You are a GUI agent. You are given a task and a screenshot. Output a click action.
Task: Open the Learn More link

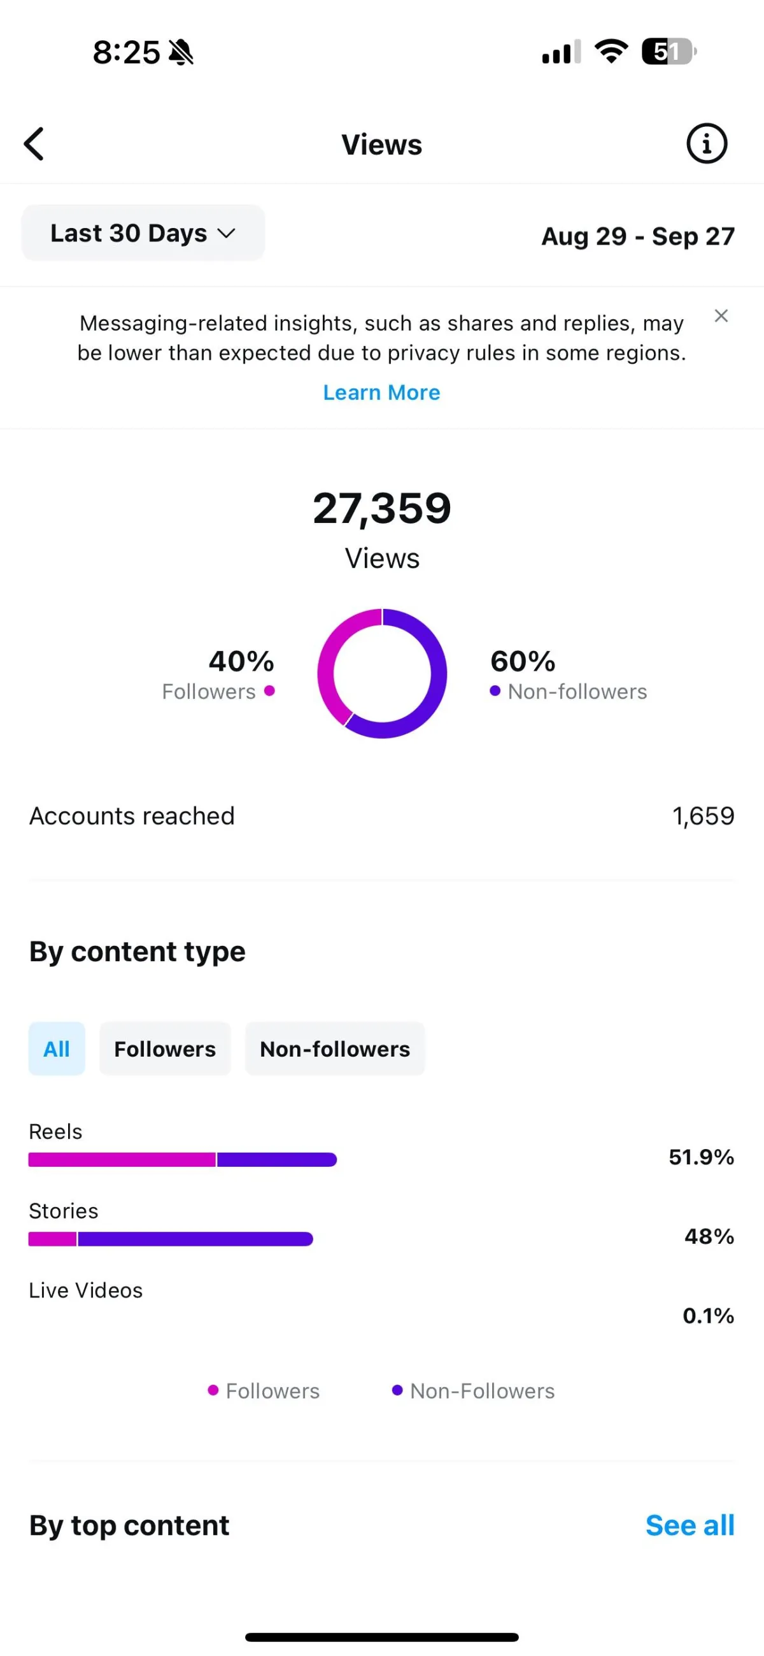381,392
